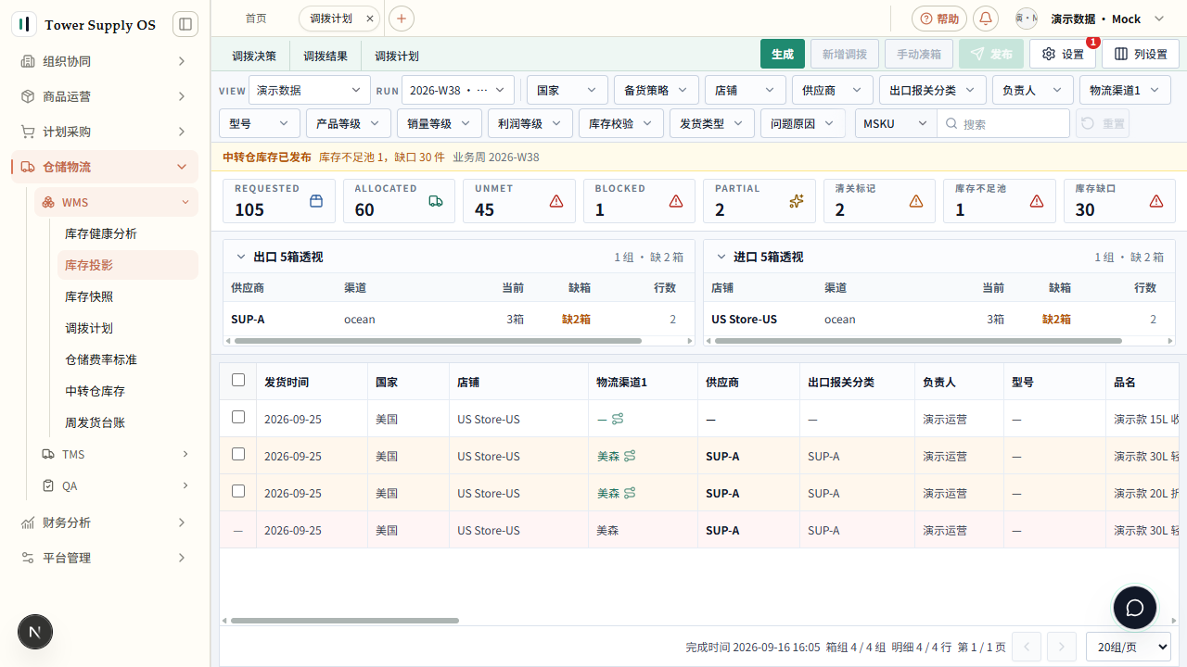
Task: Click the route icon in the first table row
Action: (618, 419)
